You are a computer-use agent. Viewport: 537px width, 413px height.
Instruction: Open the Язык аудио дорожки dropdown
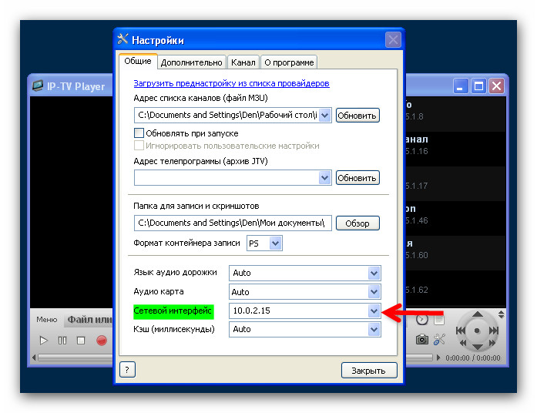click(x=374, y=273)
